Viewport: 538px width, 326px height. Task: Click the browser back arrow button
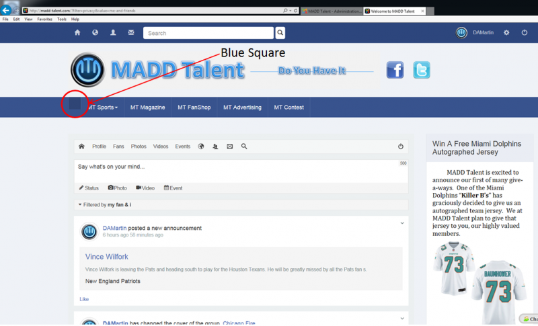[6, 10]
